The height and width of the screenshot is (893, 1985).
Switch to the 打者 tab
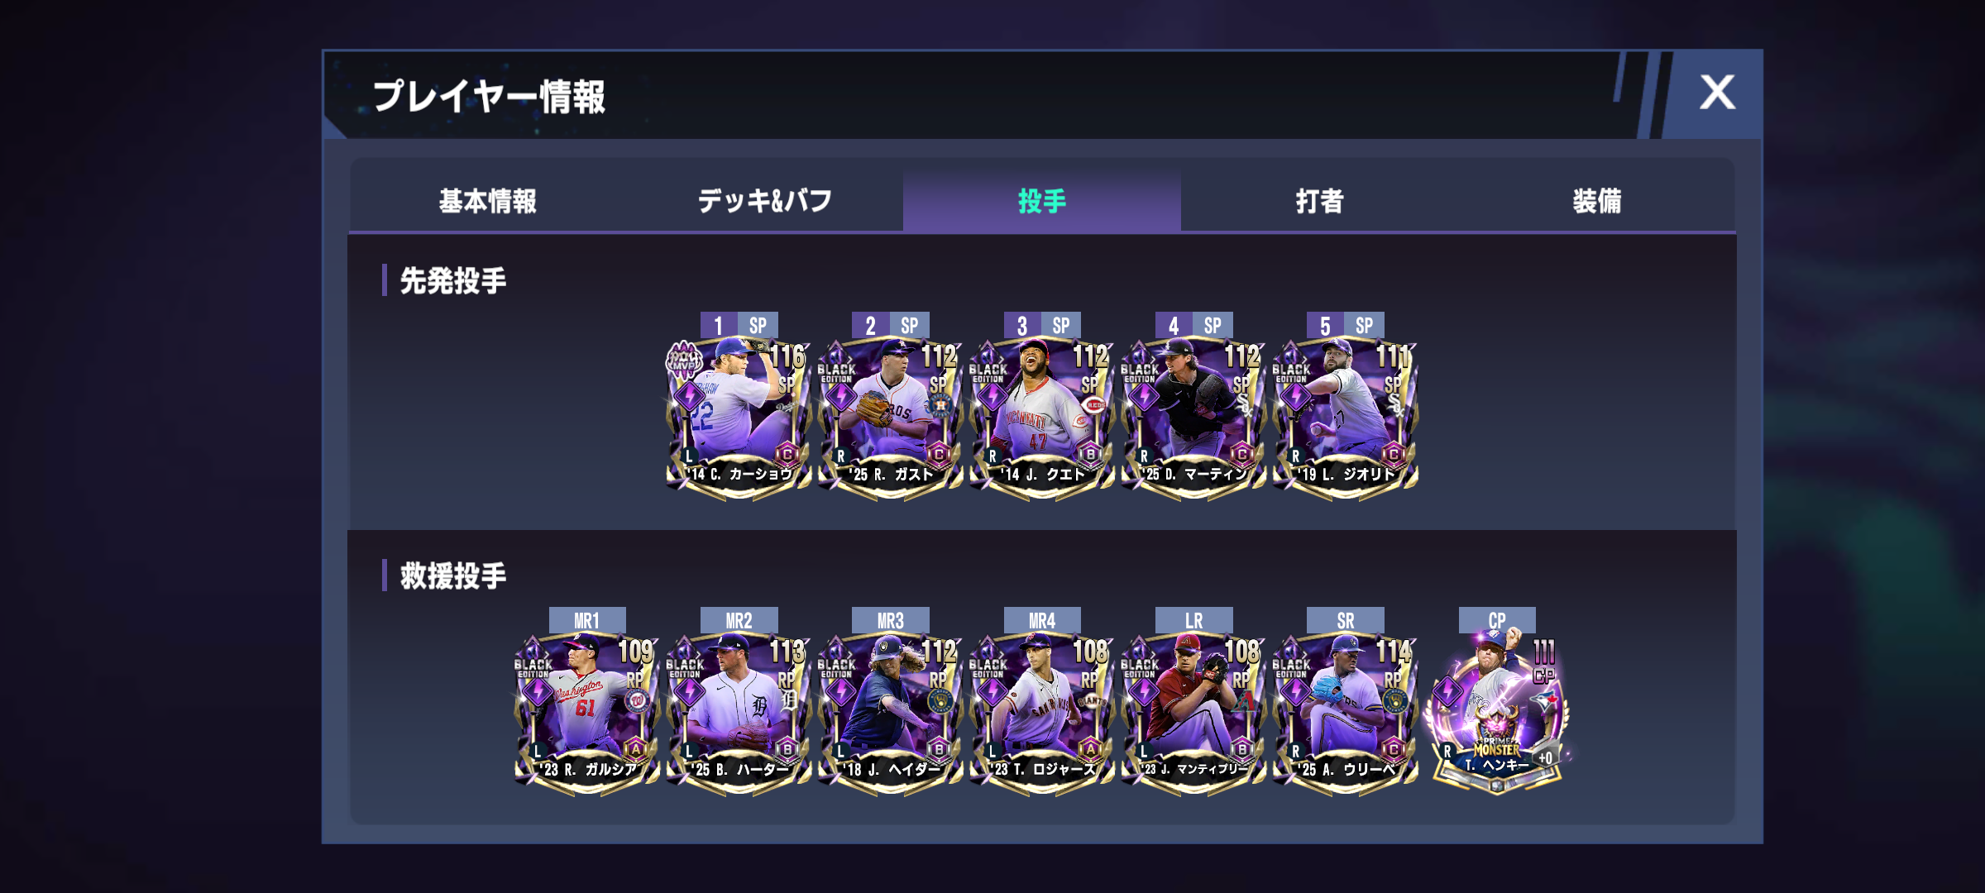[1319, 201]
